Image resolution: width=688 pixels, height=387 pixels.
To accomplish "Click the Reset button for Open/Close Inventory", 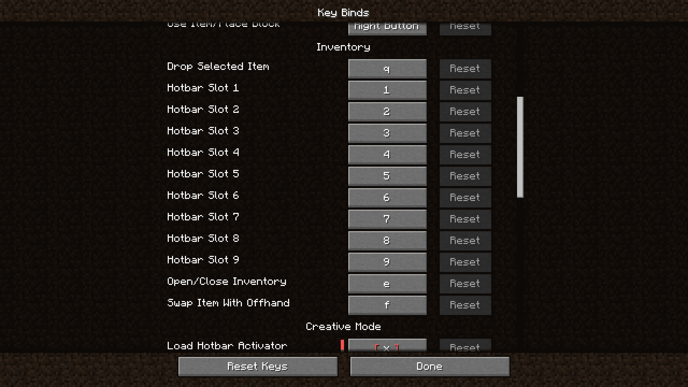I will [x=465, y=283].
